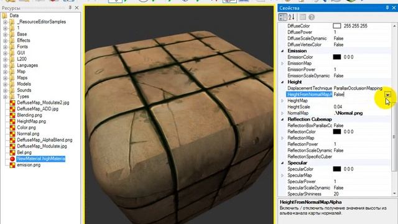Expand the EmissionMap property
Viewport: 398px width, 224px height.
pyautogui.click(x=282, y=63)
